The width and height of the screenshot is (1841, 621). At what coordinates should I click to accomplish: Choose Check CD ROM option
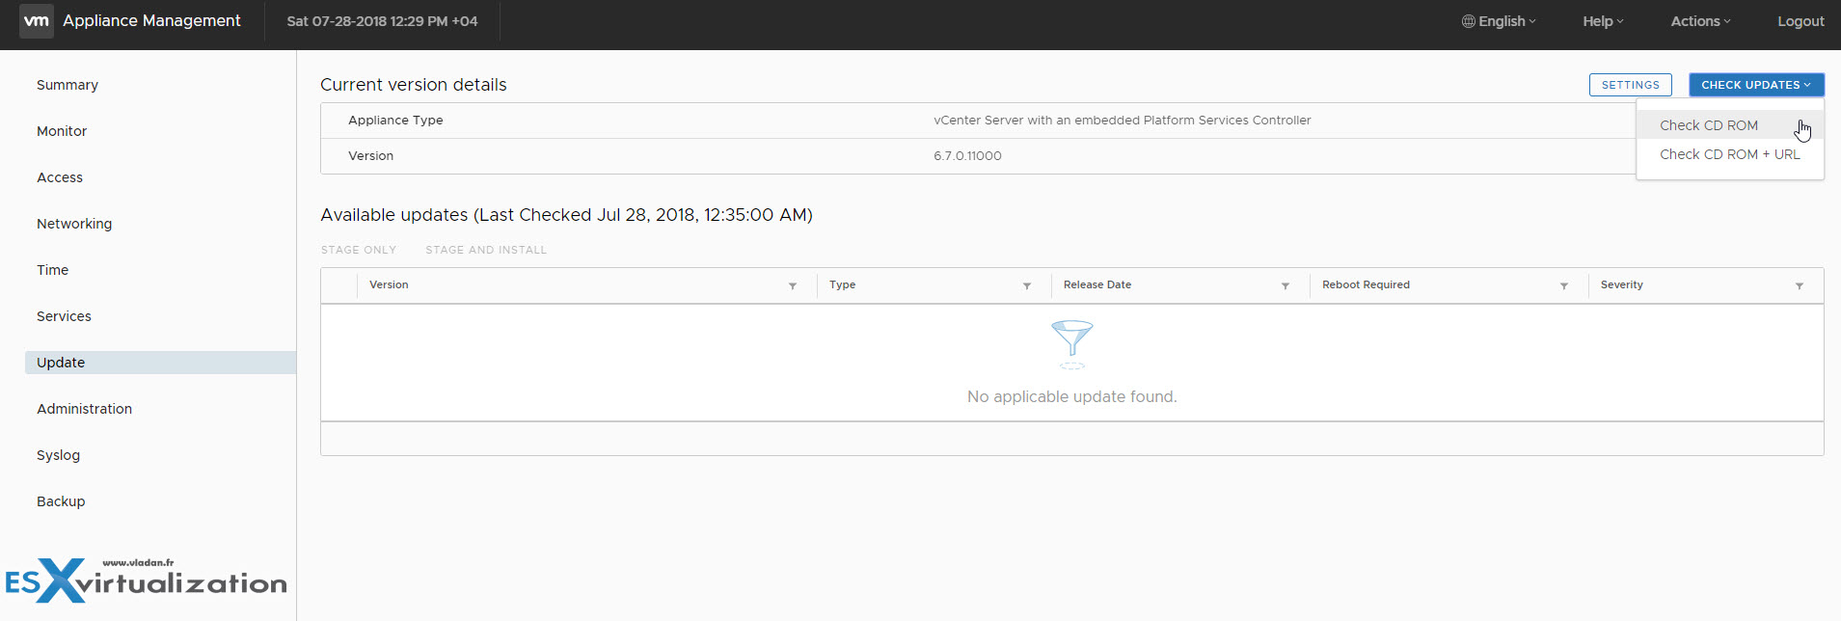[x=1730, y=125]
